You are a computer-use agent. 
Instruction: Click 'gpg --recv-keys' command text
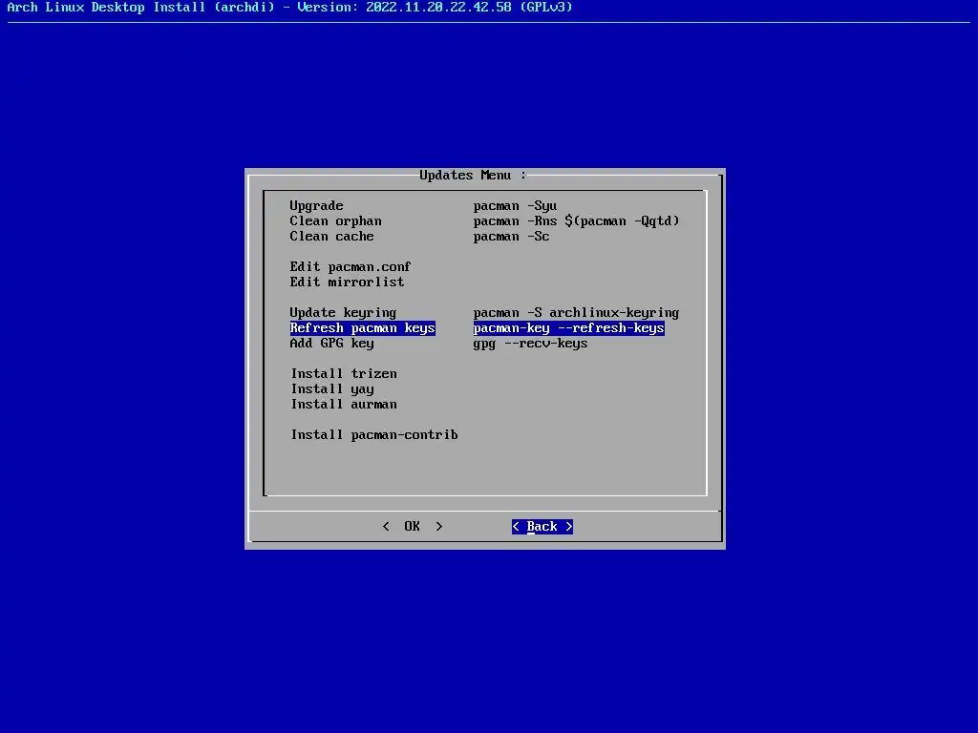tap(530, 343)
